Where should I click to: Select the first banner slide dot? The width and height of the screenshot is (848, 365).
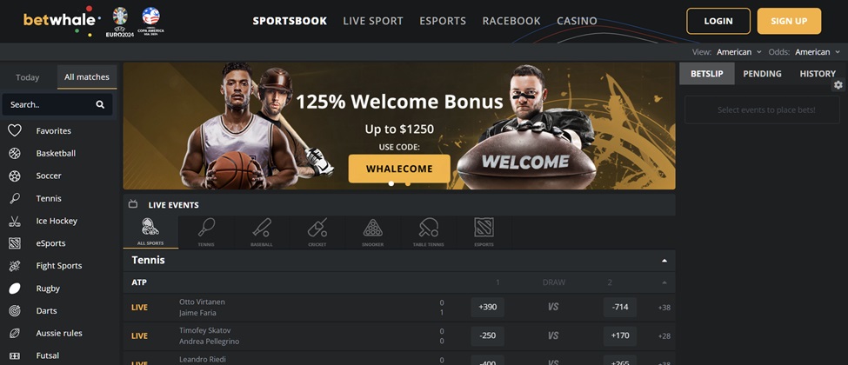tap(391, 183)
